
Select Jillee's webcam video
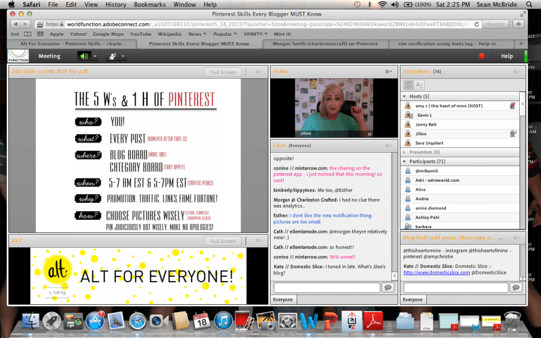coord(334,108)
